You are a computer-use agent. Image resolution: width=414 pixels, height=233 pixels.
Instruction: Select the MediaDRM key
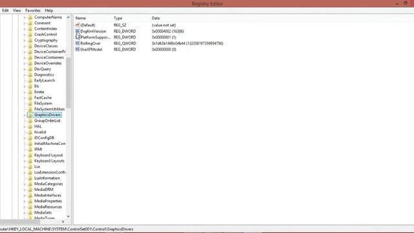[43, 190]
